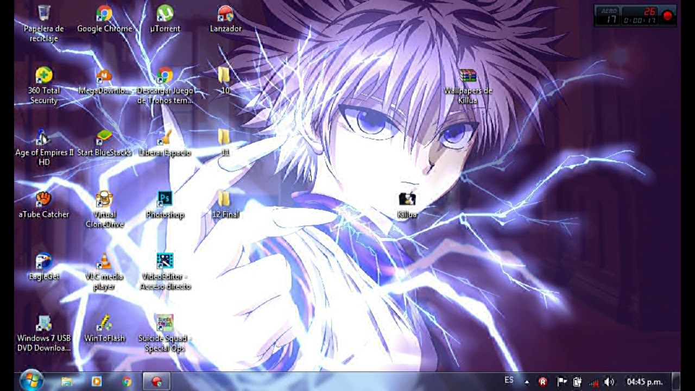Screen dimensions: 695x391
Task: Launch the Start BlueStacks shortcut
Action: 104,143
